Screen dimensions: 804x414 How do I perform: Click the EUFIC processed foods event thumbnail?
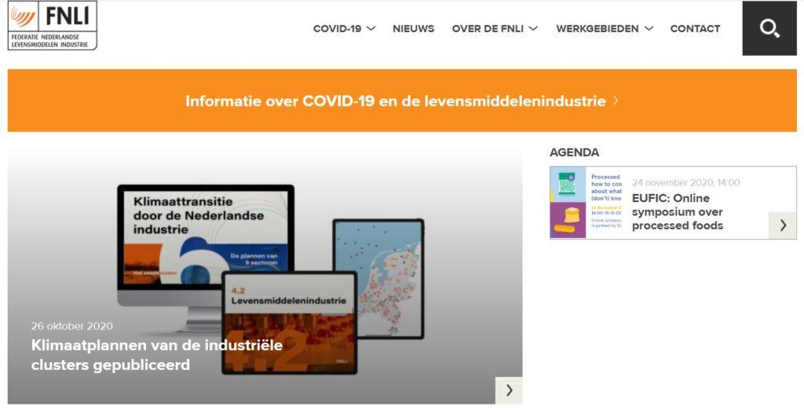pyautogui.click(x=586, y=203)
